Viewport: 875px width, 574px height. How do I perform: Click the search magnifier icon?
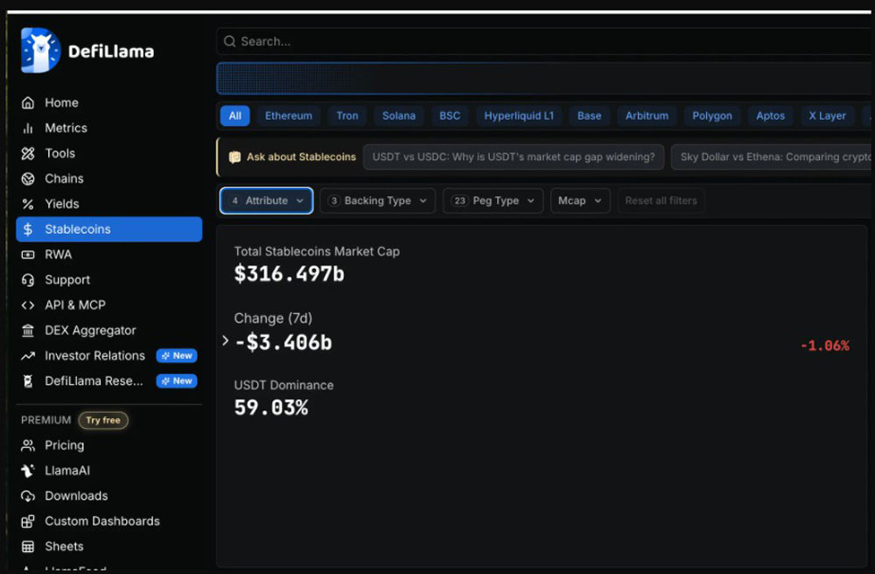pos(229,41)
